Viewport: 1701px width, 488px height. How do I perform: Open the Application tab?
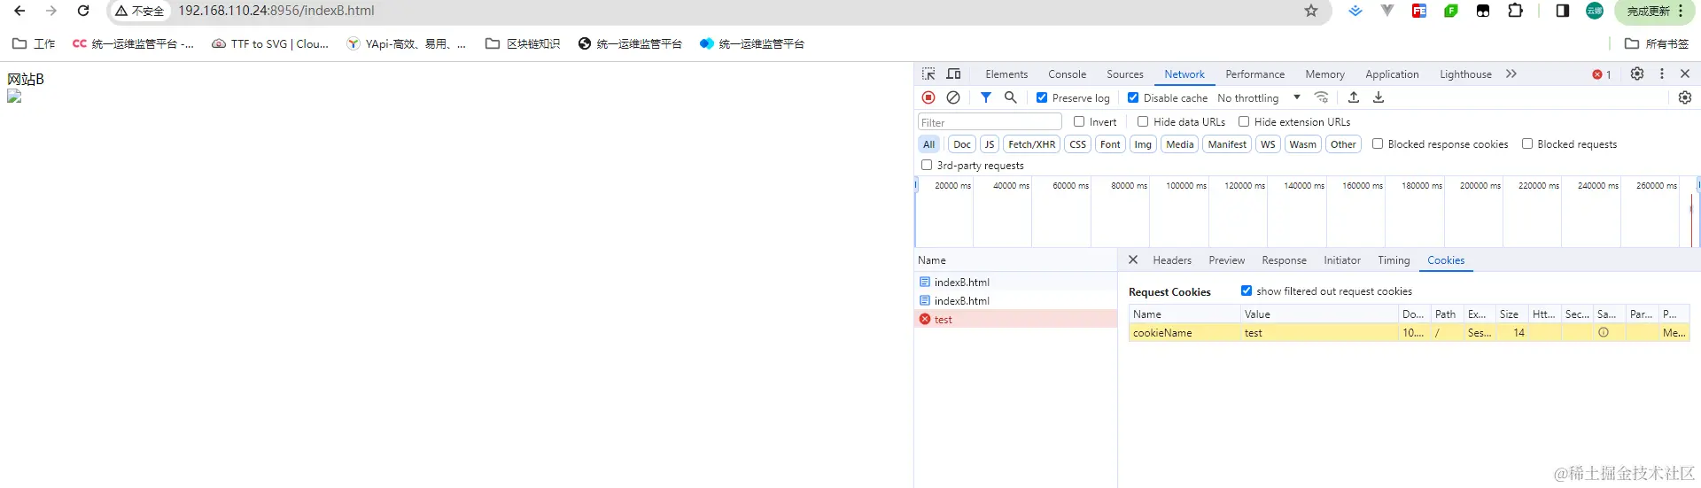coord(1392,74)
